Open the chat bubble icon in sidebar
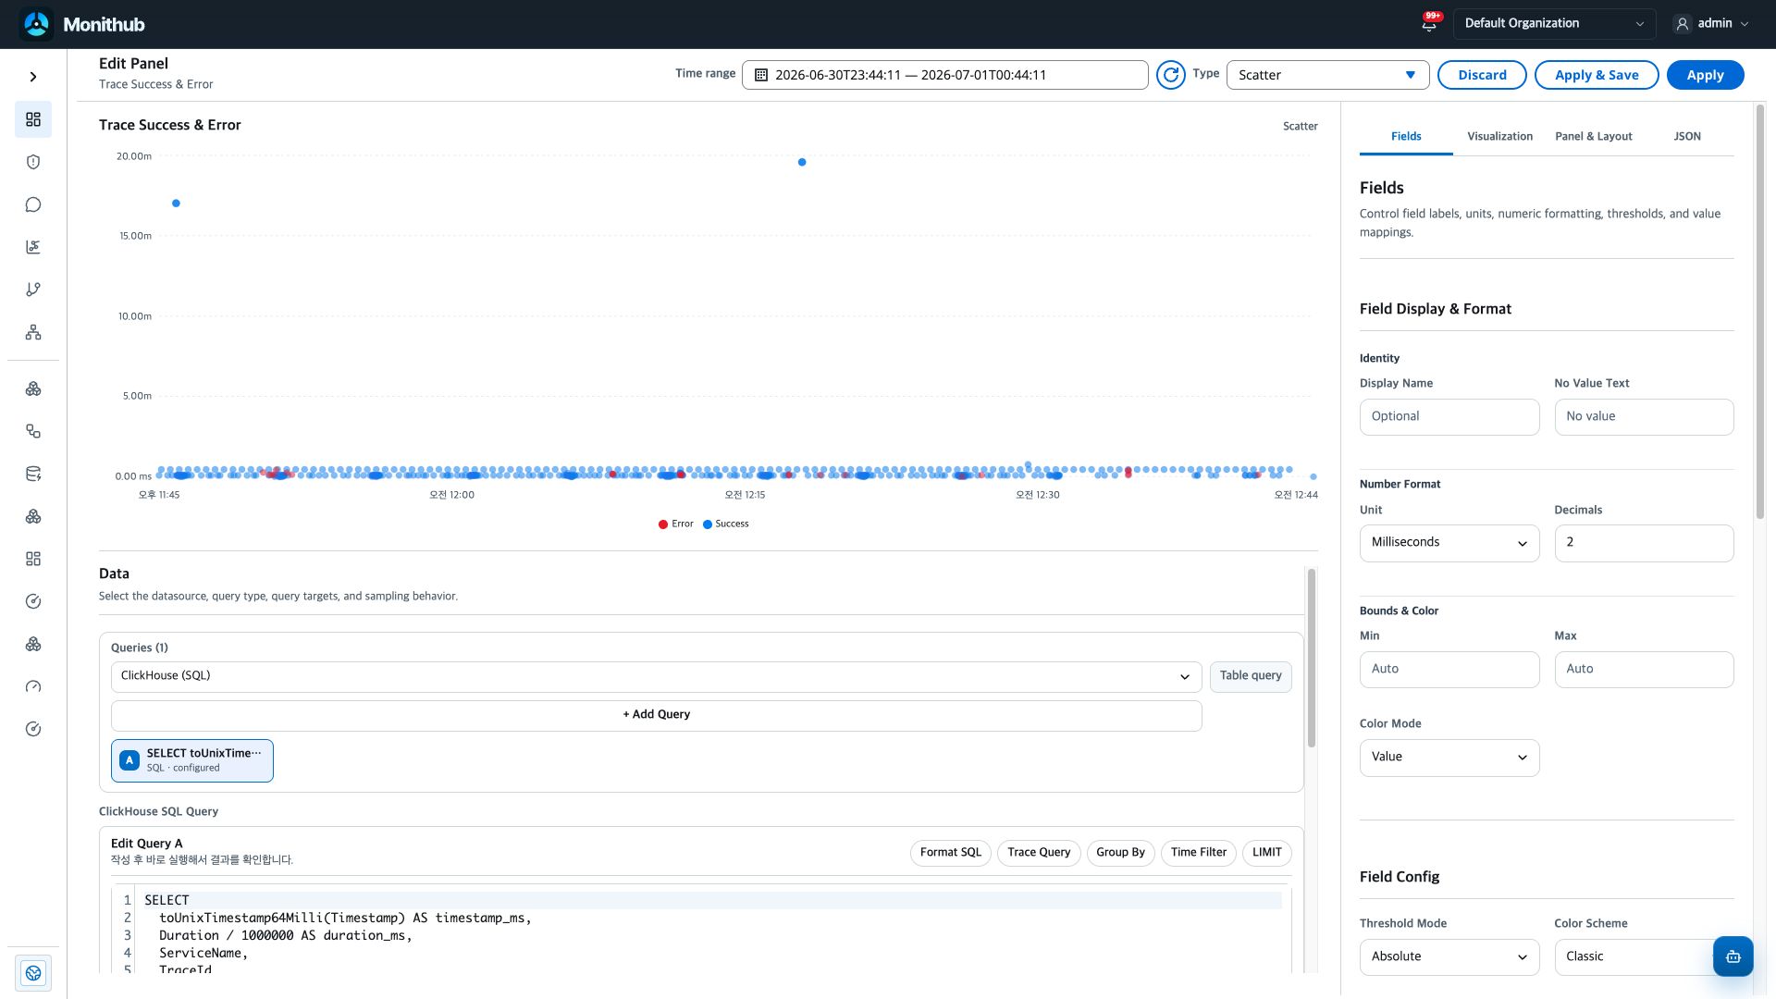Screen dimensions: 1776x999 [x=33, y=204]
